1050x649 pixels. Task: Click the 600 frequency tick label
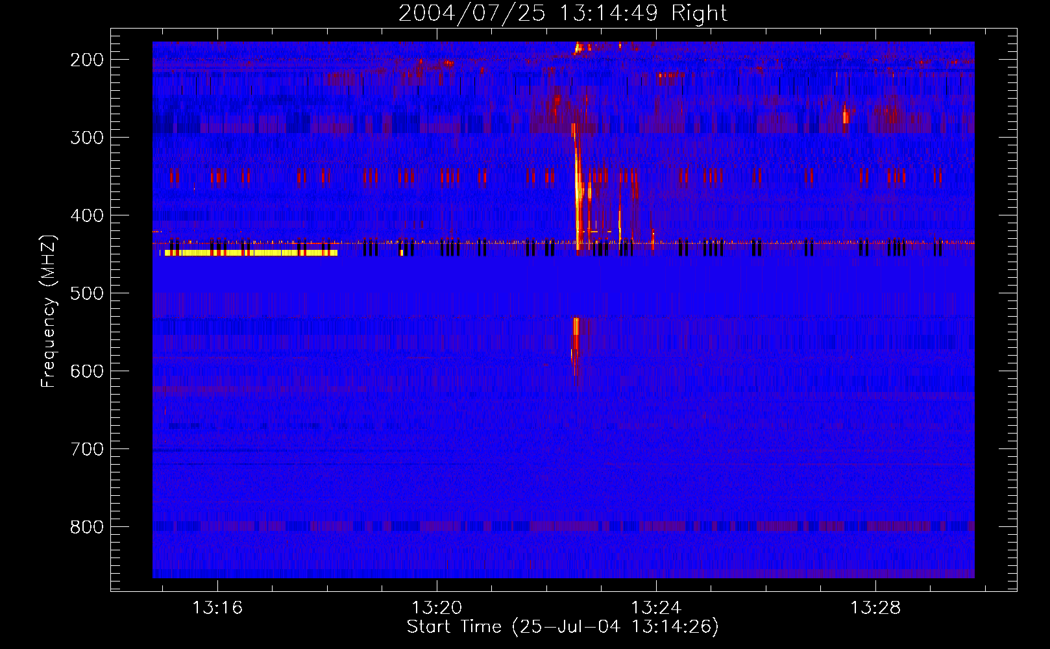pyautogui.click(x=87, y=371)
